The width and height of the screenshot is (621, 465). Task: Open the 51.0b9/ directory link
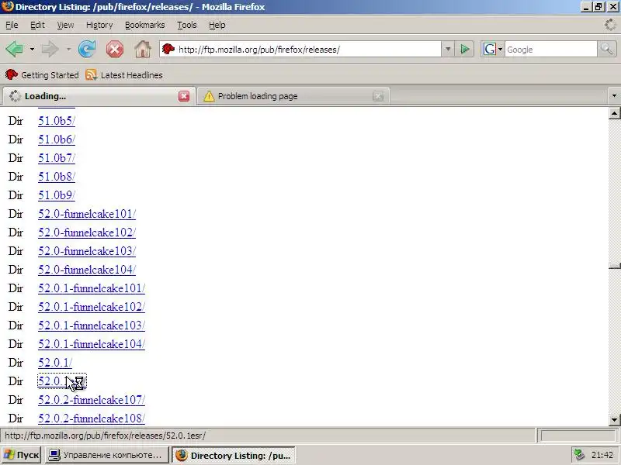(56, 195)
